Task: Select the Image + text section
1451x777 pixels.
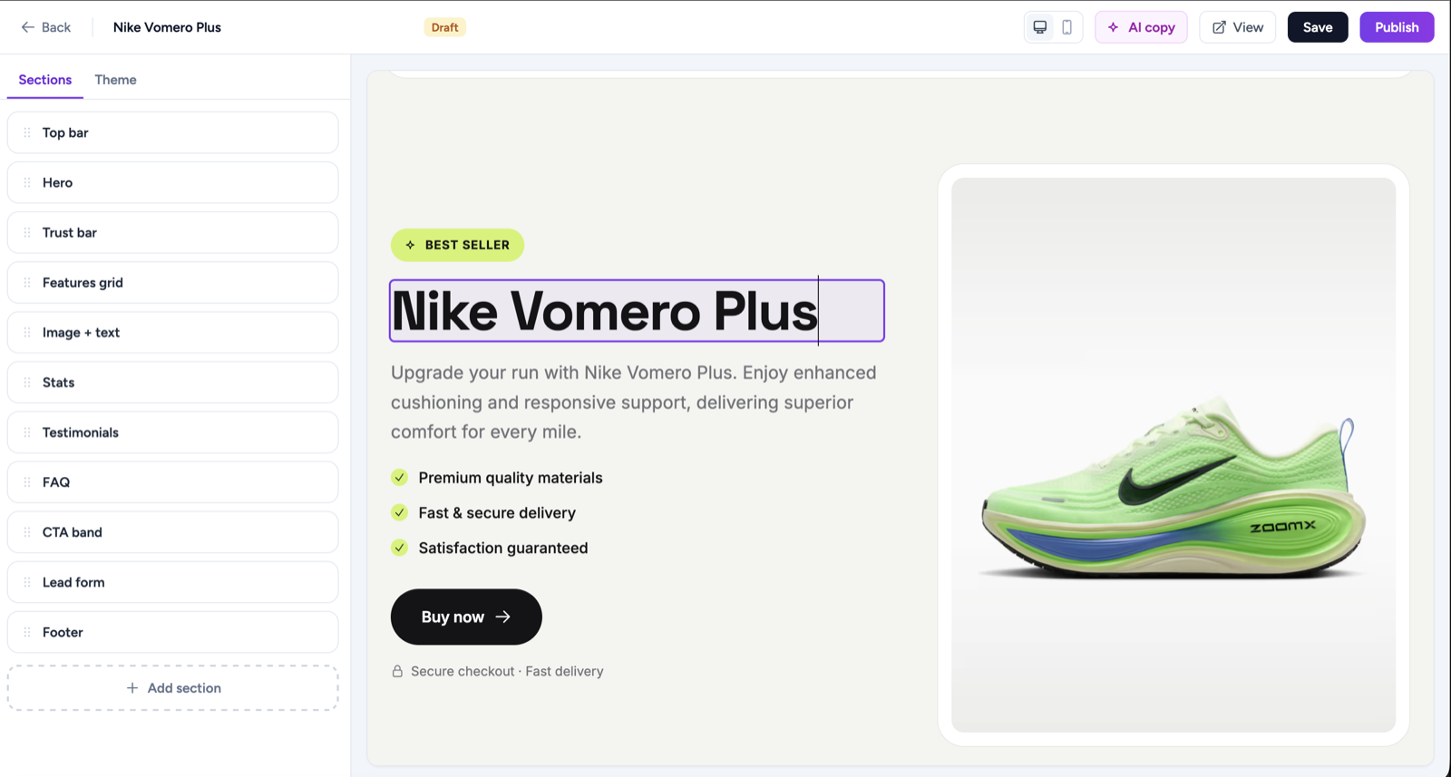Action: 173,332
